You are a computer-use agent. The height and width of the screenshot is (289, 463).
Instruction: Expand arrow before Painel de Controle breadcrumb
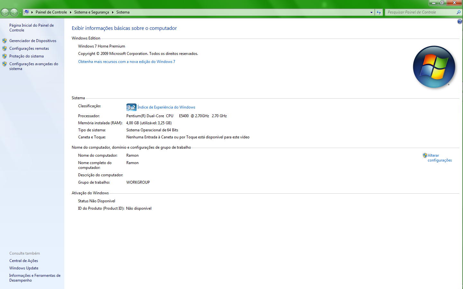pyautogui.click(x=32, y=12)
